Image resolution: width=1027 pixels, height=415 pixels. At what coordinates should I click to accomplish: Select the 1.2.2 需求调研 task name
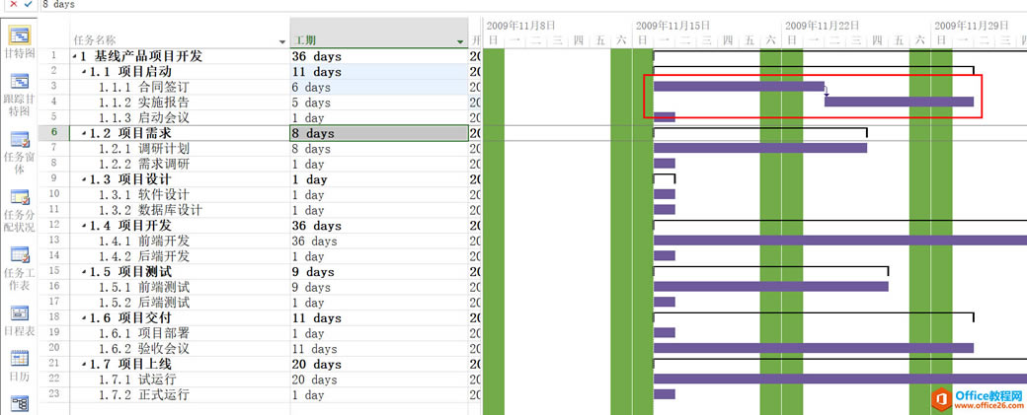[144, 165]
